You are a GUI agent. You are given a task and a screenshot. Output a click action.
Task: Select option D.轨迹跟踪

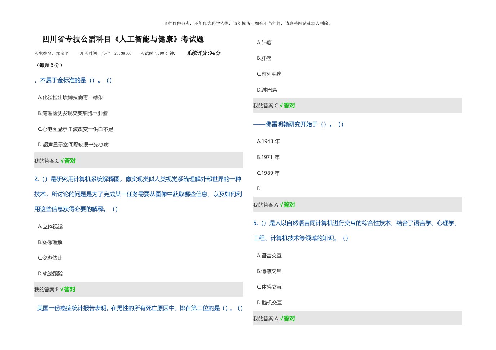51,274
